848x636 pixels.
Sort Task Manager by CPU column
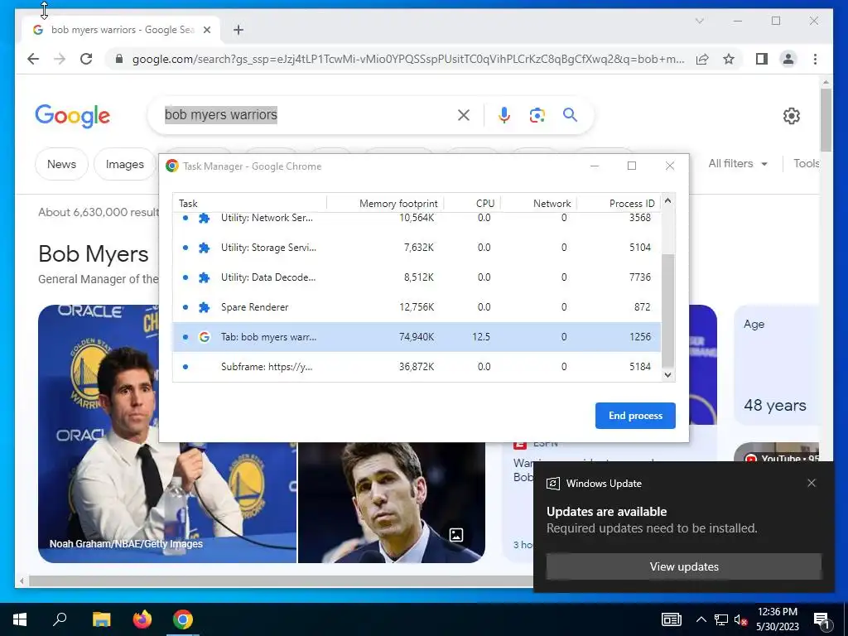[472, 204]
